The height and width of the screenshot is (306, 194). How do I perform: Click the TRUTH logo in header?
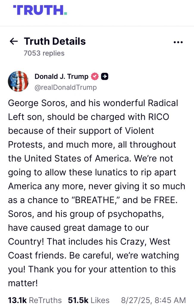point(40,10)
